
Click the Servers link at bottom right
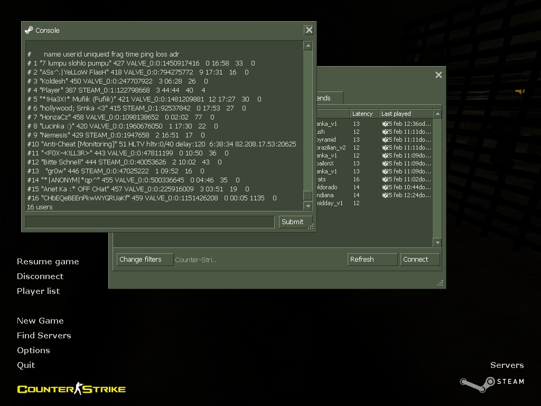pos(507,365)
